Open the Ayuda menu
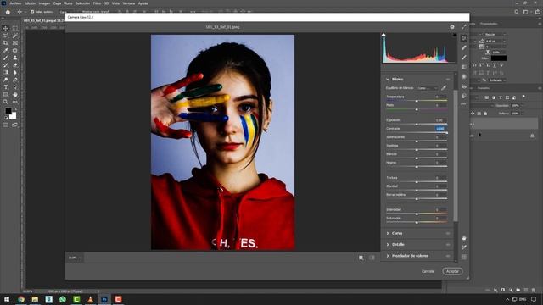 [143, 3]
